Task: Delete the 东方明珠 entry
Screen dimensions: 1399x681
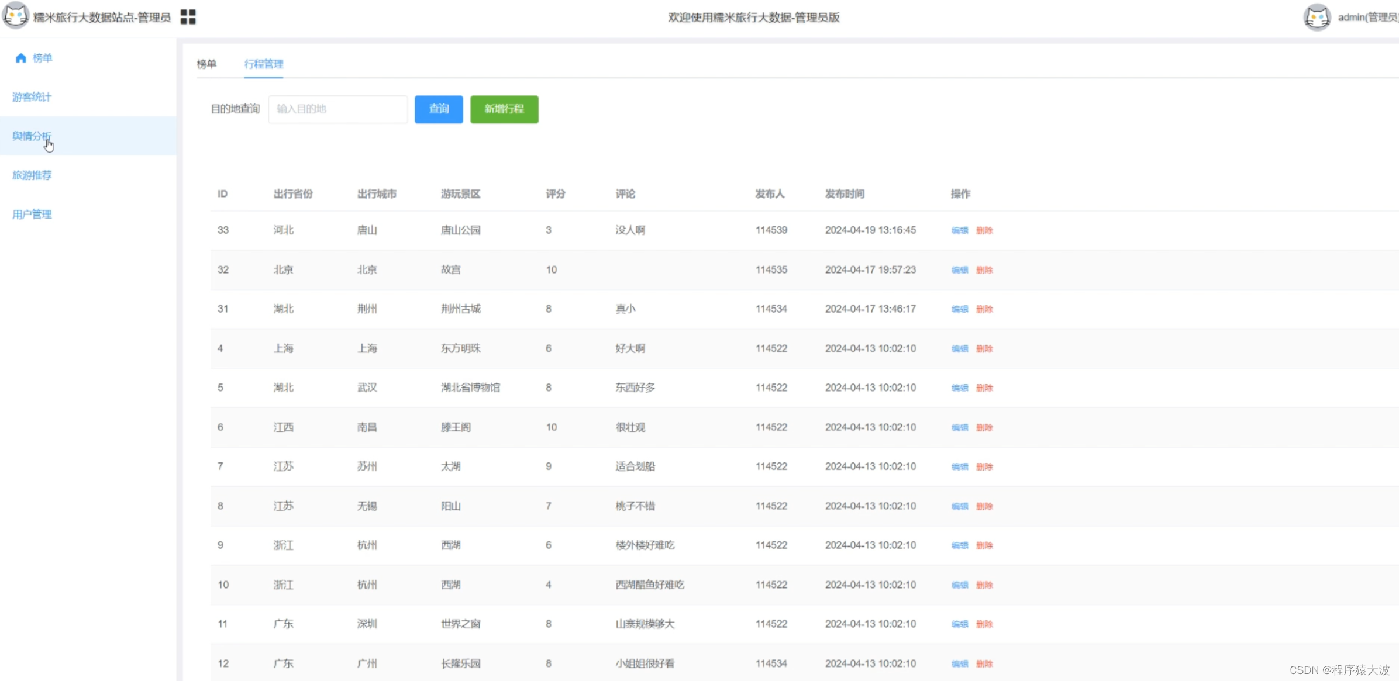Action: pyautogui.click(x=984, y=349)
